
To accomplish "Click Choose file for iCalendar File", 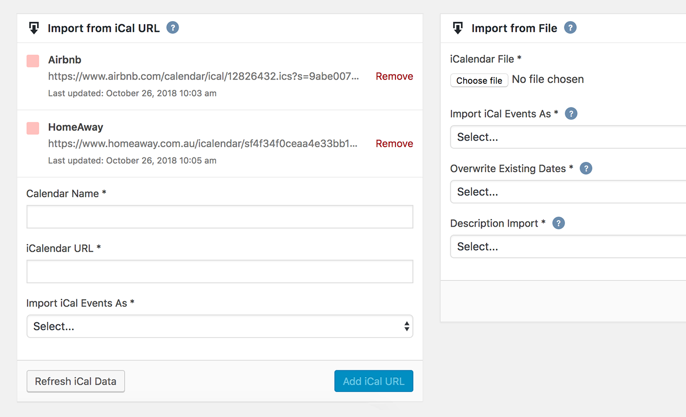I will 479,80.
